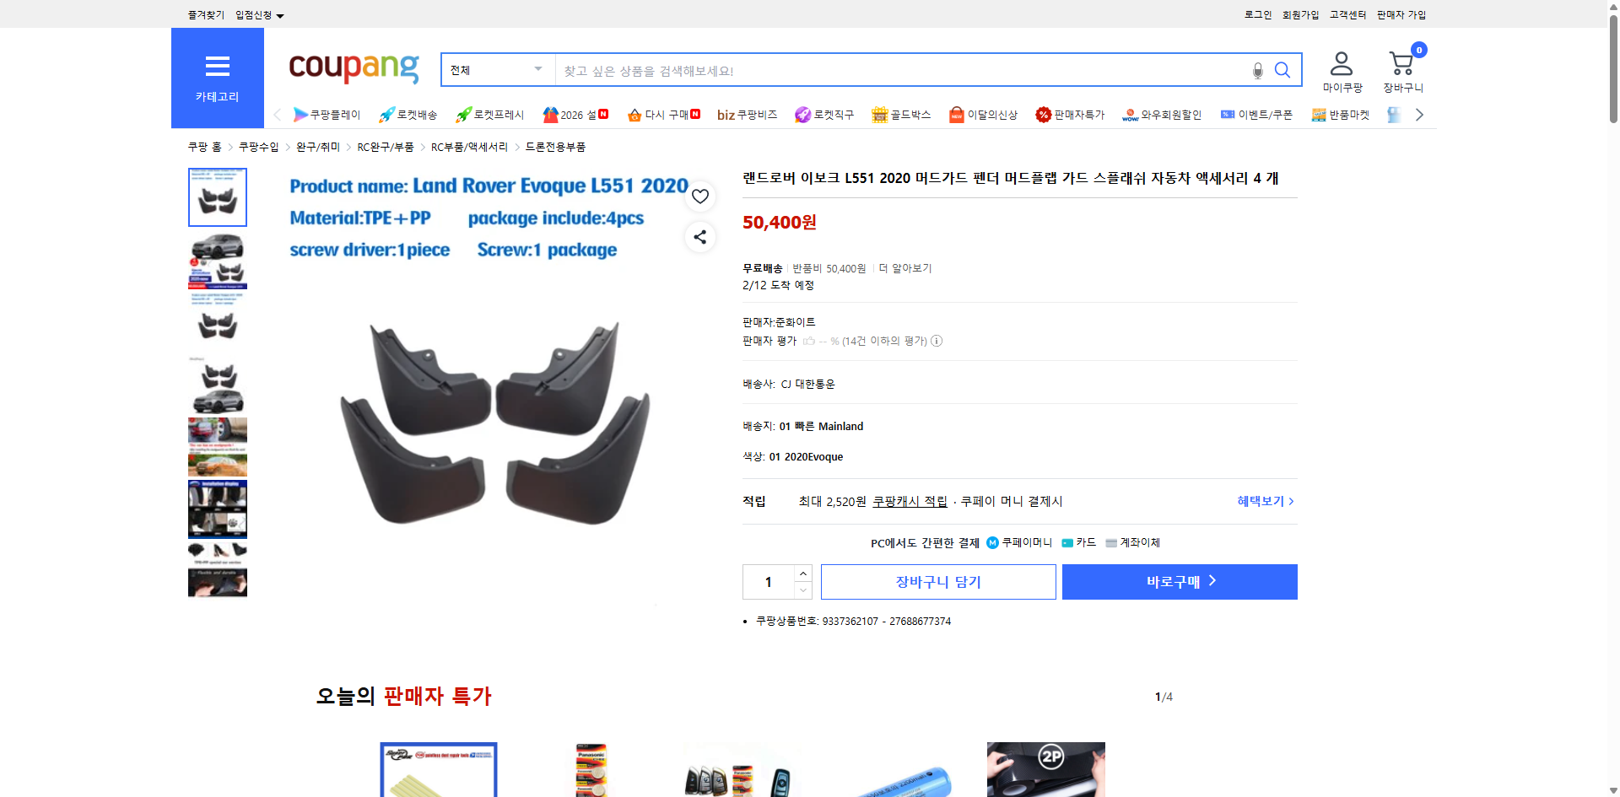Viewport: 1620px width, 797px height.
Task: Open the 더 알아보기 link
Action: pyautogui.click(x=906, y=268)
